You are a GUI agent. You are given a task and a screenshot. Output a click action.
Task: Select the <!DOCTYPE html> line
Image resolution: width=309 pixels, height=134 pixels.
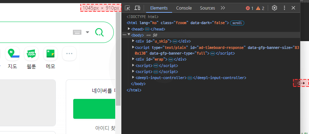(x=143, y=17)
